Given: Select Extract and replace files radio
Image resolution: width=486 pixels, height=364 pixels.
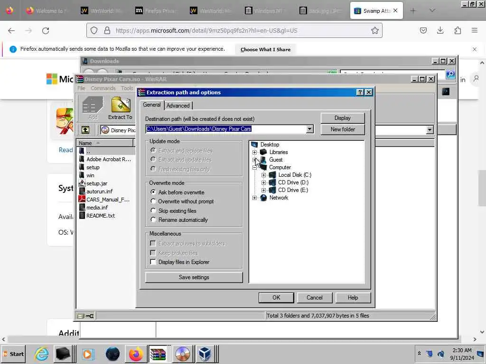Looking at the screenshot, I should (153, 151).
